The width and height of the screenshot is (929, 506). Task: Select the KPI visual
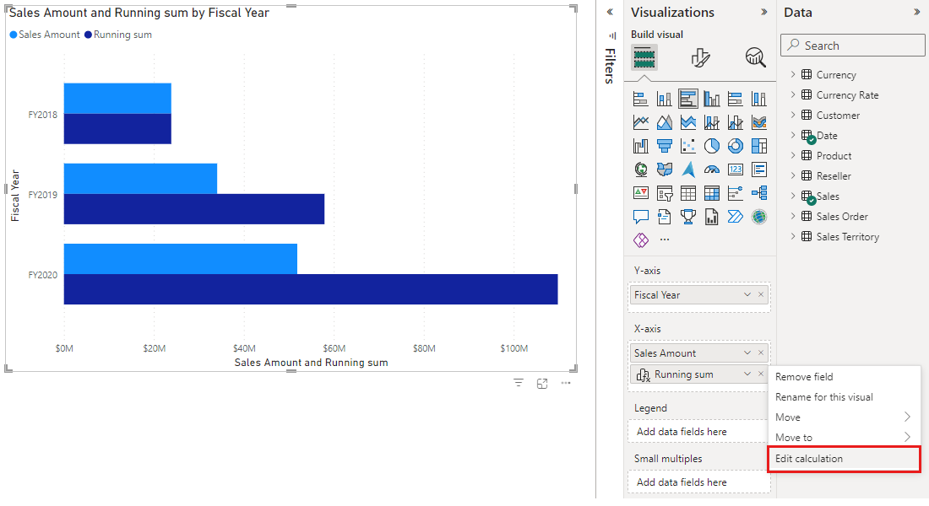pos(640,193)
